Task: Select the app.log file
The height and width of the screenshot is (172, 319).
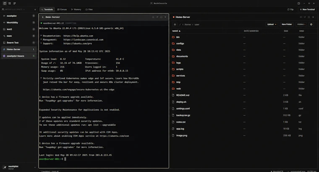Action: tap(244, 129)
